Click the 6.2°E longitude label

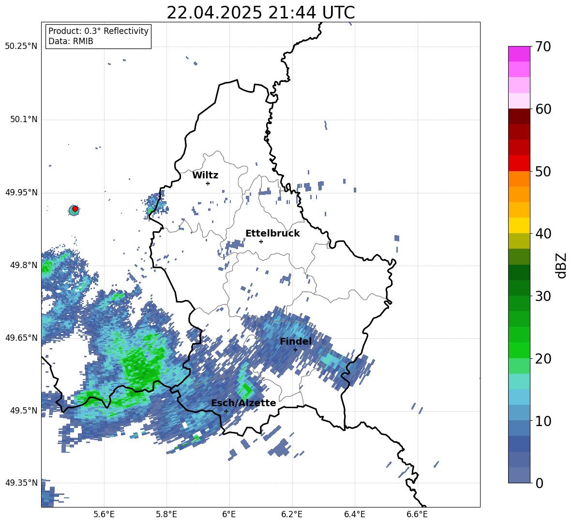[x=292, y=514]
